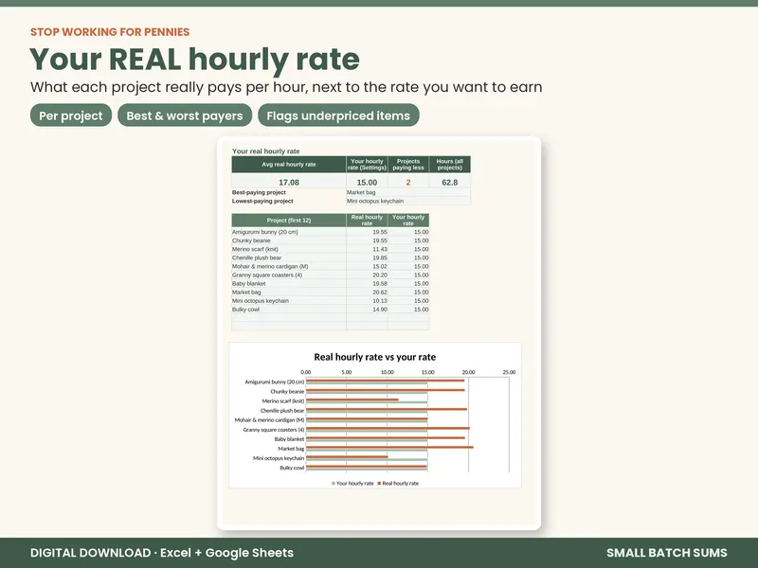The image size is (758, 568).
Task: Click the Market bag orange chart bar
Action: coord(389,447)
